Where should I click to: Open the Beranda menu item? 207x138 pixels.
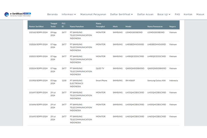[x=52, y=14]
